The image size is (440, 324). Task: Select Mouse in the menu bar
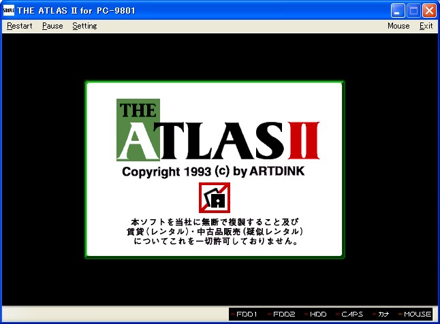(398, 26)
